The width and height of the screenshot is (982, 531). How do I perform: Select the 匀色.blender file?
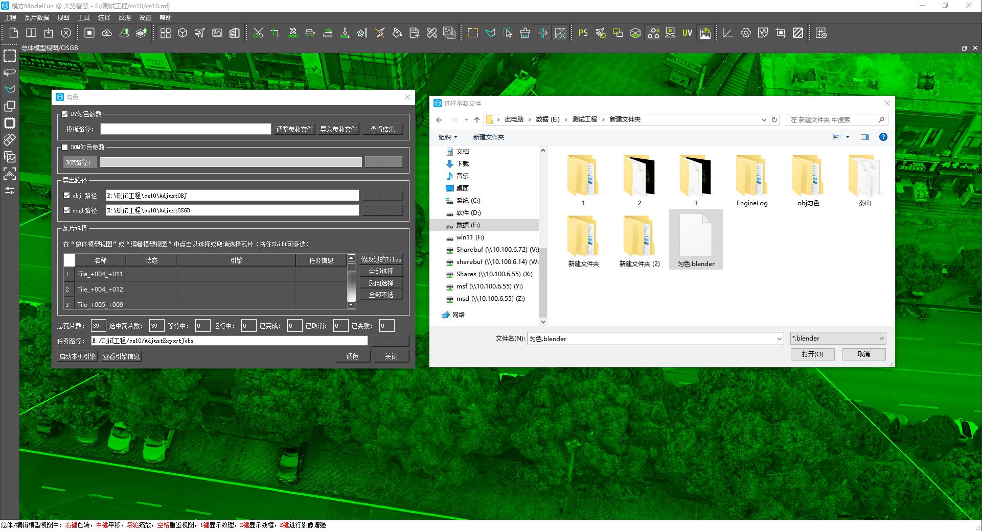(x=696, y=240)
